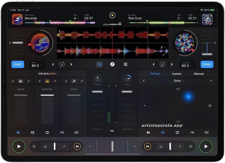Viewport: 225px width, 163px height.
Task: Play the left deck
Action: (19, 146)
